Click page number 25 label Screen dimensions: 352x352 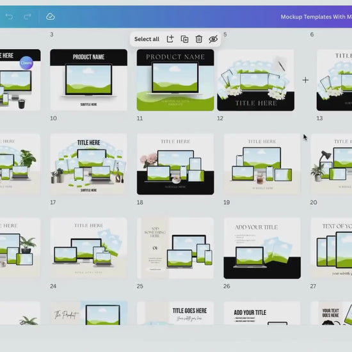pos(140,286)
